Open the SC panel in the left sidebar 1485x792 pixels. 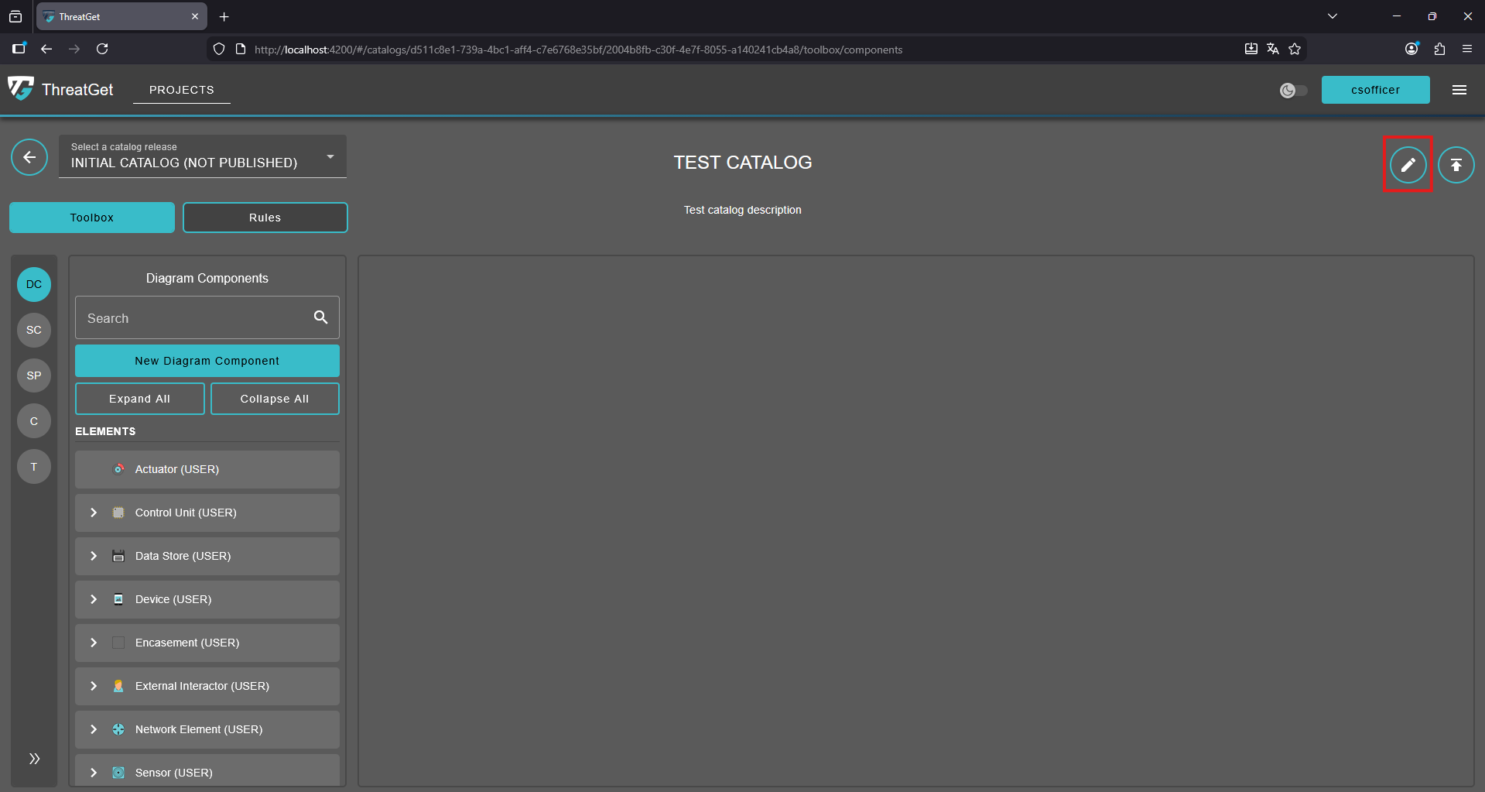pyautogui.click(x=33, y=330)
